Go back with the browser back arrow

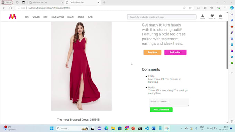4,8
